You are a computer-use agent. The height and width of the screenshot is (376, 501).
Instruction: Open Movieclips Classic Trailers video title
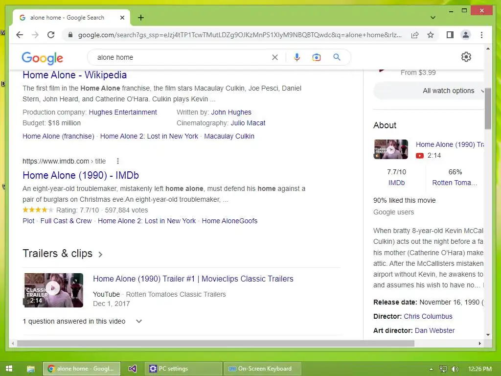193,279
